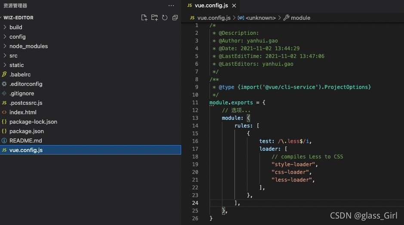Click the "@LastEditTime" comment line

point(268,56)
